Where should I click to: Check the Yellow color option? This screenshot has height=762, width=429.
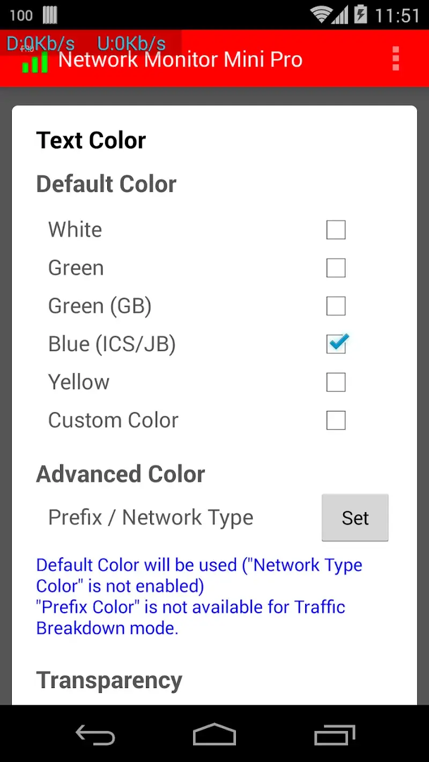pos(336,382)
